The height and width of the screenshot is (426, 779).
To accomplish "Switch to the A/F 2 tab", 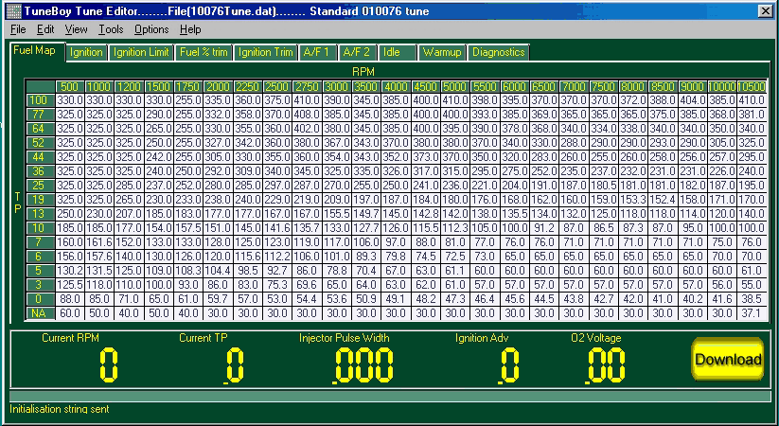I will point(357,52).
